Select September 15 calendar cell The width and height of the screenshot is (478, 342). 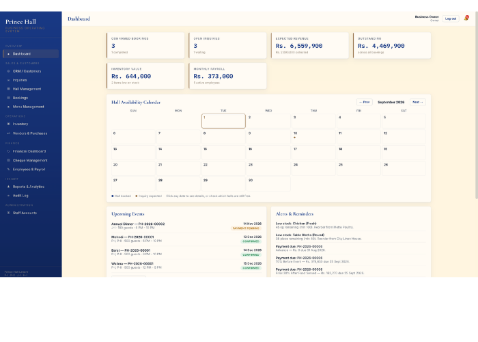point(223,153)
